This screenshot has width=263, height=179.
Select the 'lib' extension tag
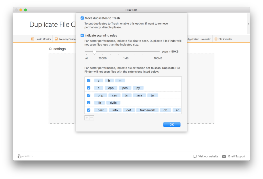(99, 103)
